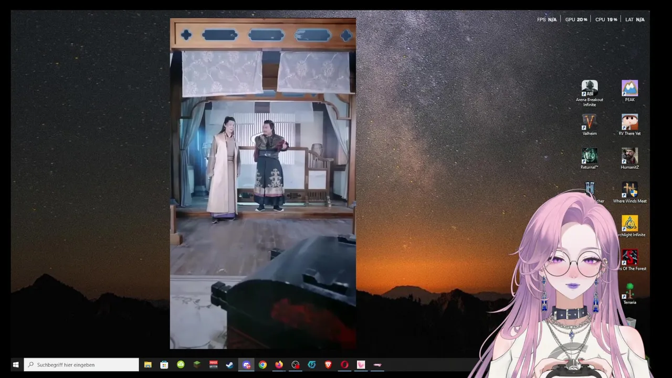The height and width of the screenshot is (378, 672).
Task: Open the Minecraft grass block taskbar icon
Action: coord(197,364)
